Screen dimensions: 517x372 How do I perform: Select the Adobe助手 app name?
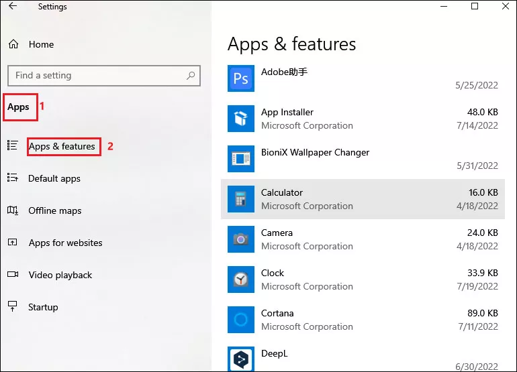point(284,72)
